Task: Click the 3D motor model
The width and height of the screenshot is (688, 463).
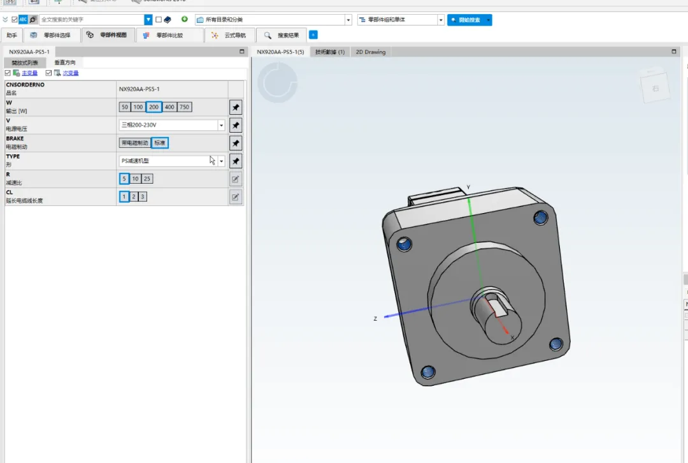Action: click(476, 286)
